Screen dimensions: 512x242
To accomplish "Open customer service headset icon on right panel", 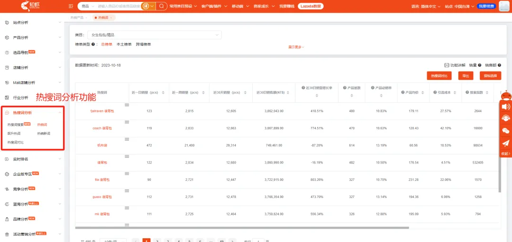I will pos(505,118).
